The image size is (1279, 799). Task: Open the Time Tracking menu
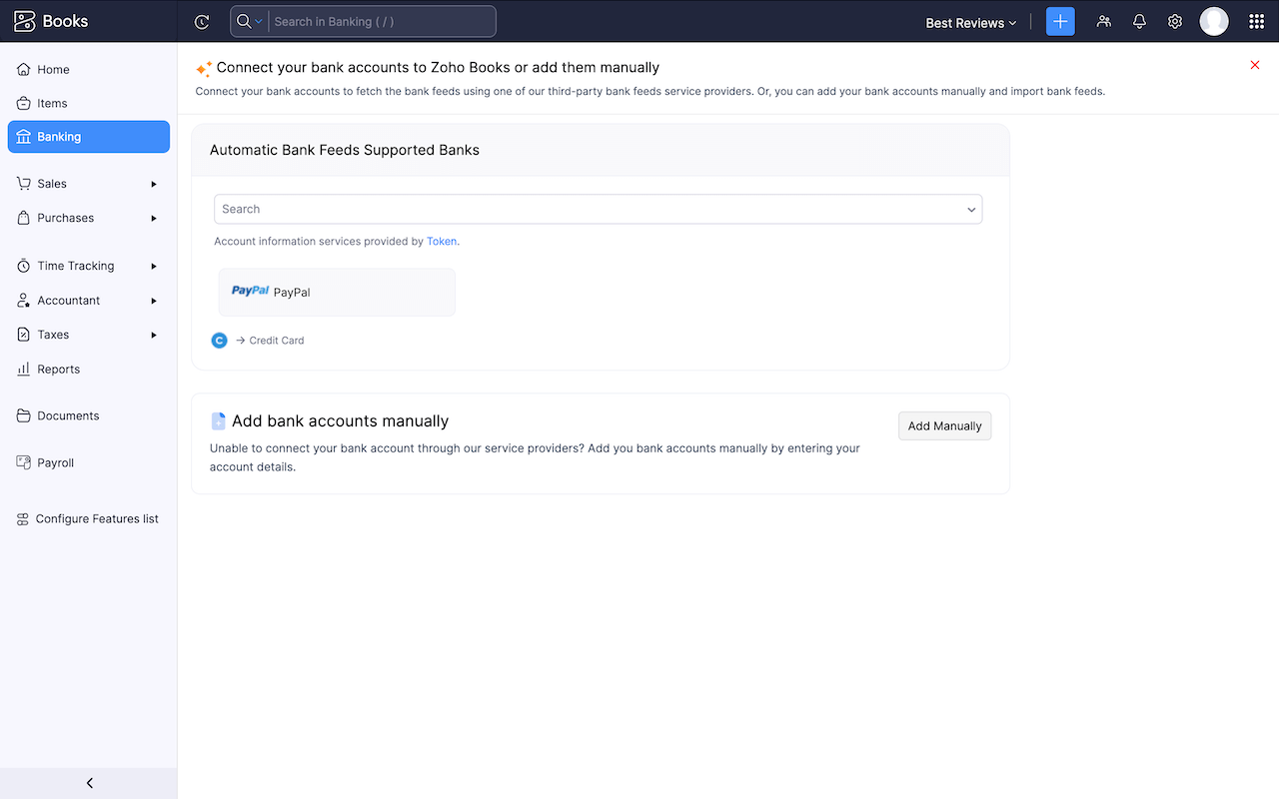point(75,265)
